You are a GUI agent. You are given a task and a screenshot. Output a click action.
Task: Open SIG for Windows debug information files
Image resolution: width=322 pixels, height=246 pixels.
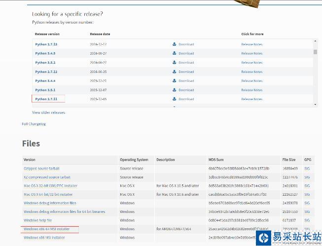tap(307, 203)
